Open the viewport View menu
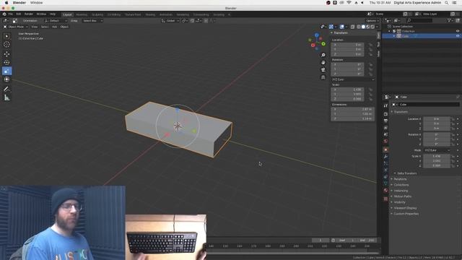The width and height of the screenshot is (462, 260). point(35,27)
